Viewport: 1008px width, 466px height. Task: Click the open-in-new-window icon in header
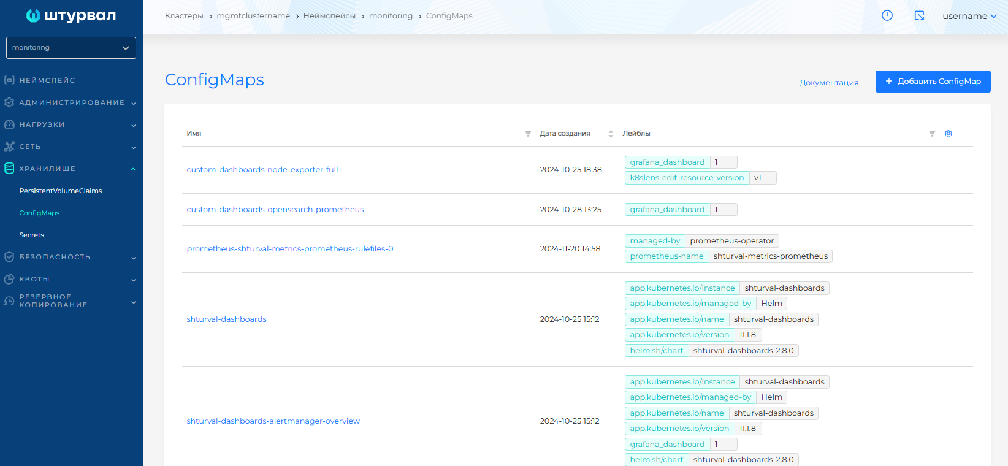point(919,15)
